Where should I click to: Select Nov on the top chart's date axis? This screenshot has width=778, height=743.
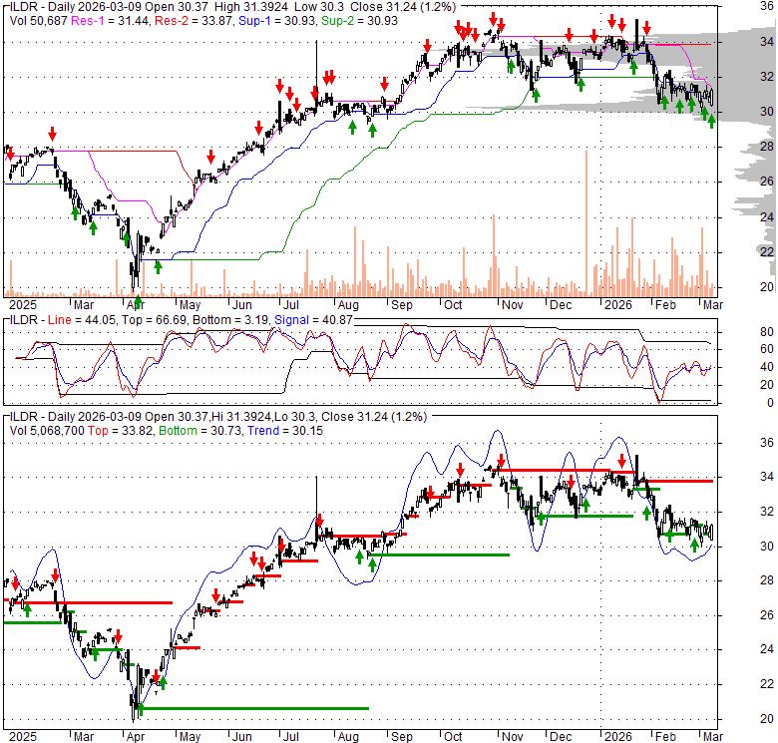512,305
